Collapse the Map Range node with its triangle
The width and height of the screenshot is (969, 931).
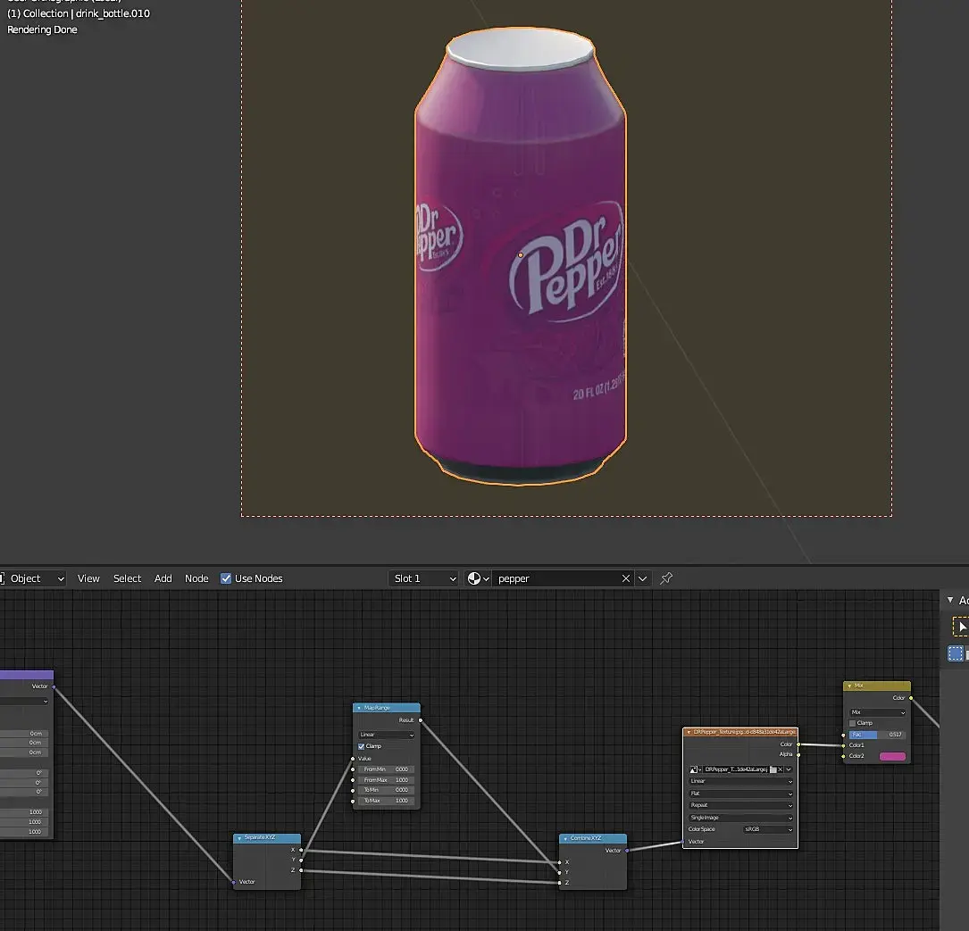coord(358,708)
